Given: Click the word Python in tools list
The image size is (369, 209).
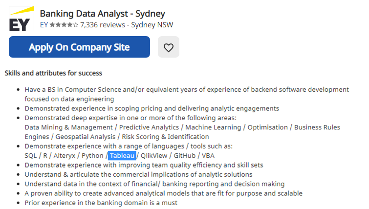Looking at the screenshot, I should [x=92, y=156].
